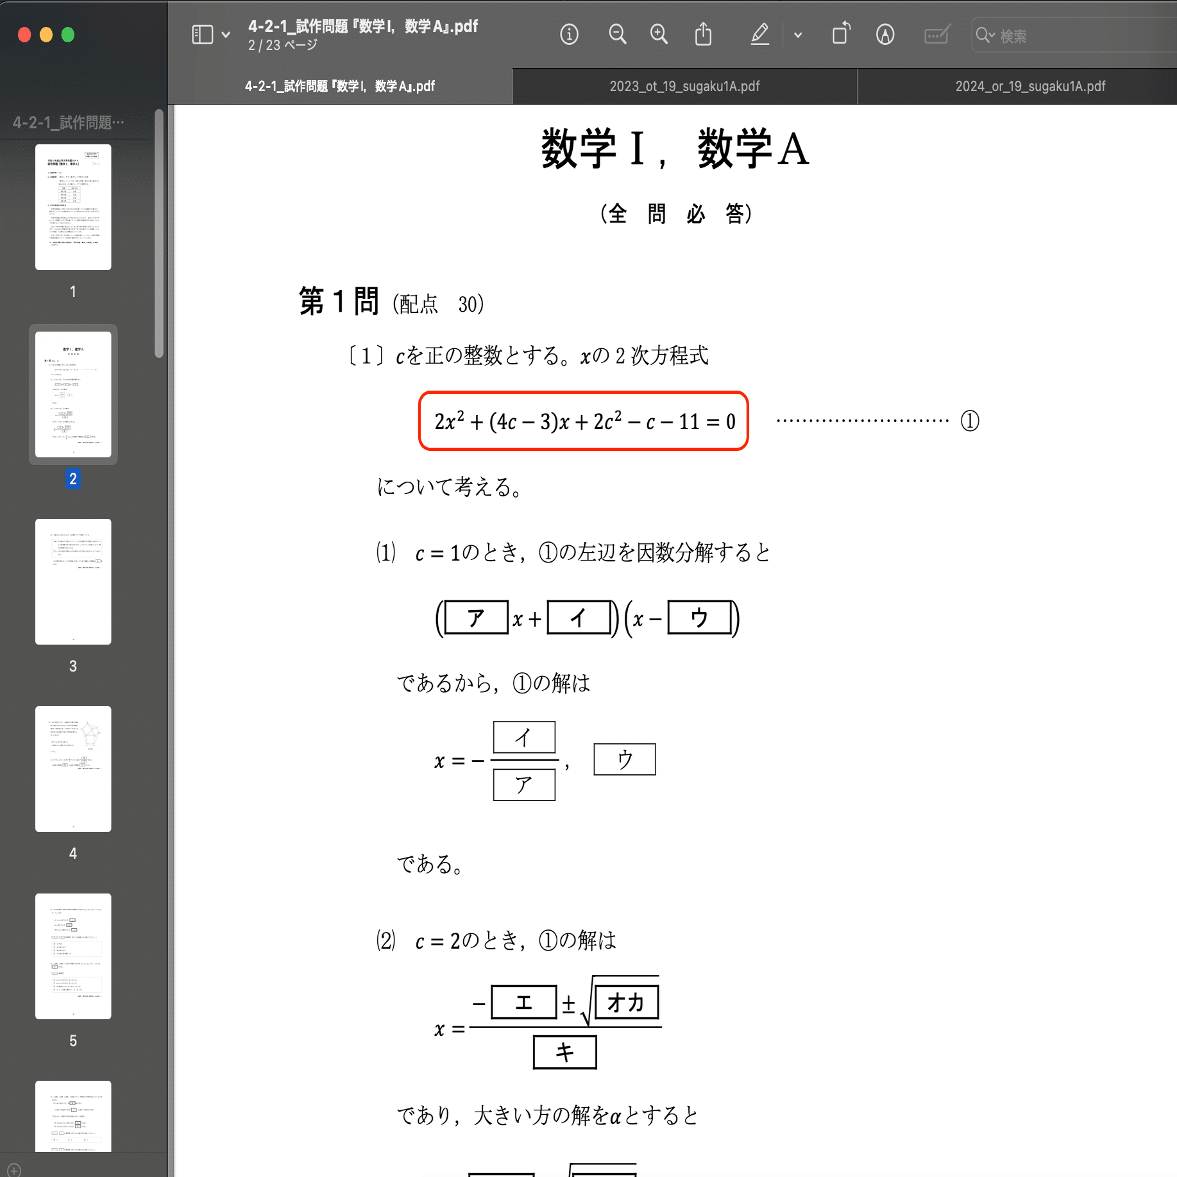1177x1177 pixels.
Task: Zoom in on the PDF page
Action: click(x=659, y=35)
